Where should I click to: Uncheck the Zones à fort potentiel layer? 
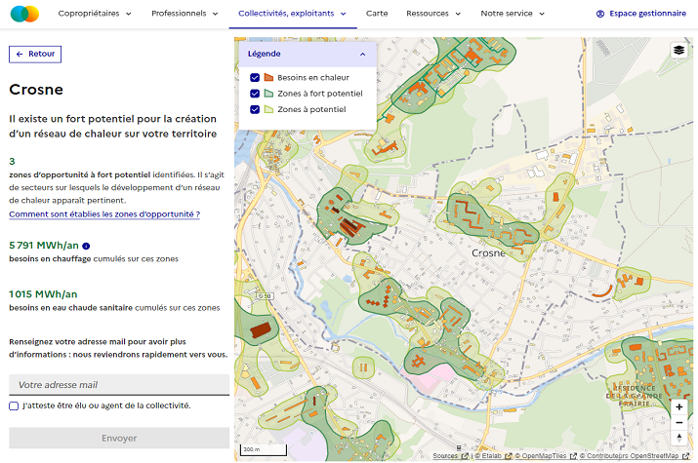tap(255, 94)
